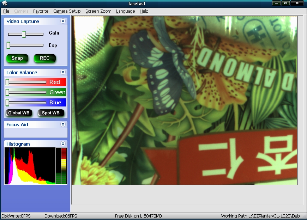Image resolution: width=307 pixels, height=220 pixels.
Task: Open the Camera Setup menu
Action: point(67,11)
